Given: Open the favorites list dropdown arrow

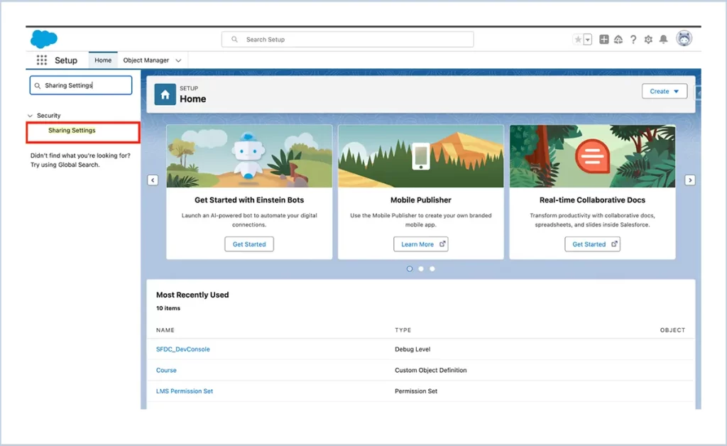Looking at the screenshot, I should 587,39.
